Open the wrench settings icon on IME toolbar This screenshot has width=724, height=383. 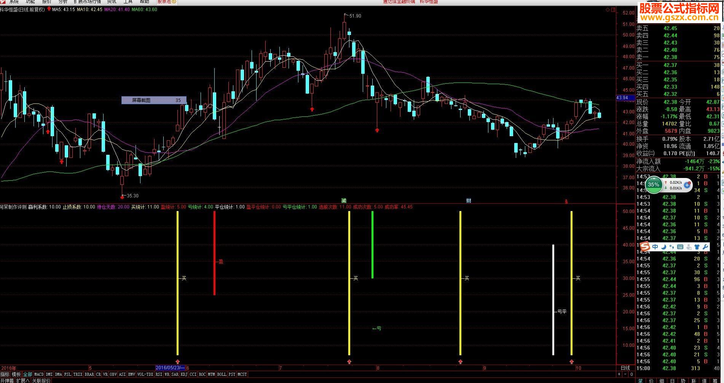click(x=705, y=247)
